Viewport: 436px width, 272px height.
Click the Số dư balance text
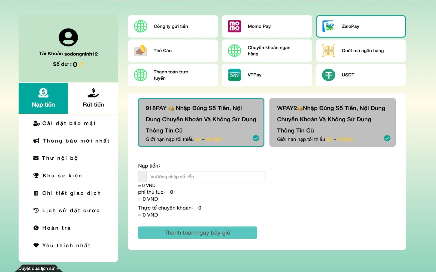[x=65, y=64]
